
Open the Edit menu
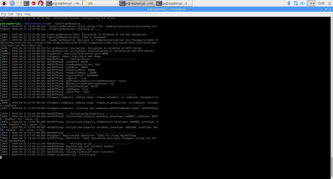click(11, 14)
